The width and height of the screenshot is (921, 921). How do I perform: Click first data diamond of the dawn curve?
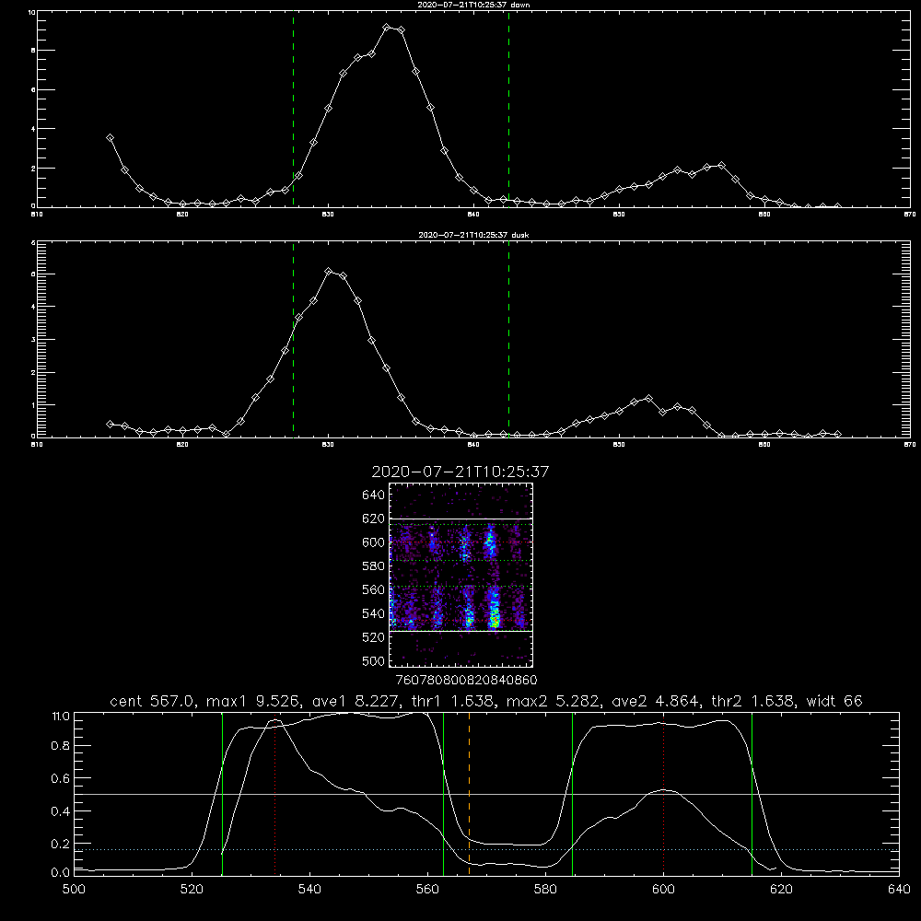point(110,137)
